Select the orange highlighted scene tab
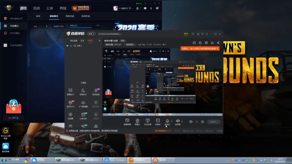 pyautogui.click(x=90, y=41)
